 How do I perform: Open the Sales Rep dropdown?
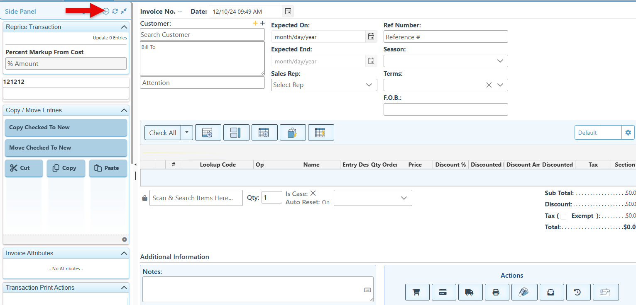click(x=324, y=85)
